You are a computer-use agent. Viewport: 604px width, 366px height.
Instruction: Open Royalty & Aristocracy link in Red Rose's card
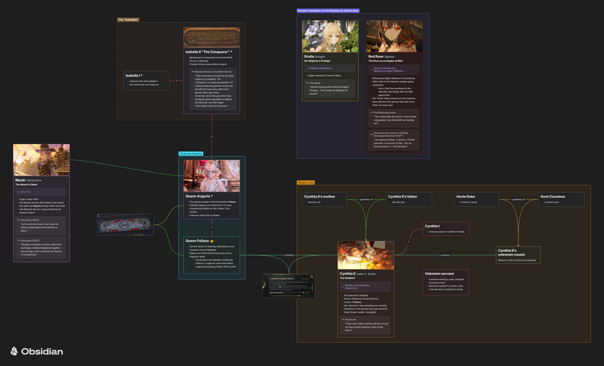tap(384, 68)
